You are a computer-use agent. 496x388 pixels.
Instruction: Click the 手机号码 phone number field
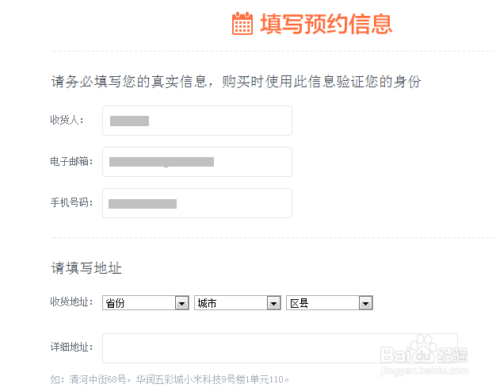(197, 203)
